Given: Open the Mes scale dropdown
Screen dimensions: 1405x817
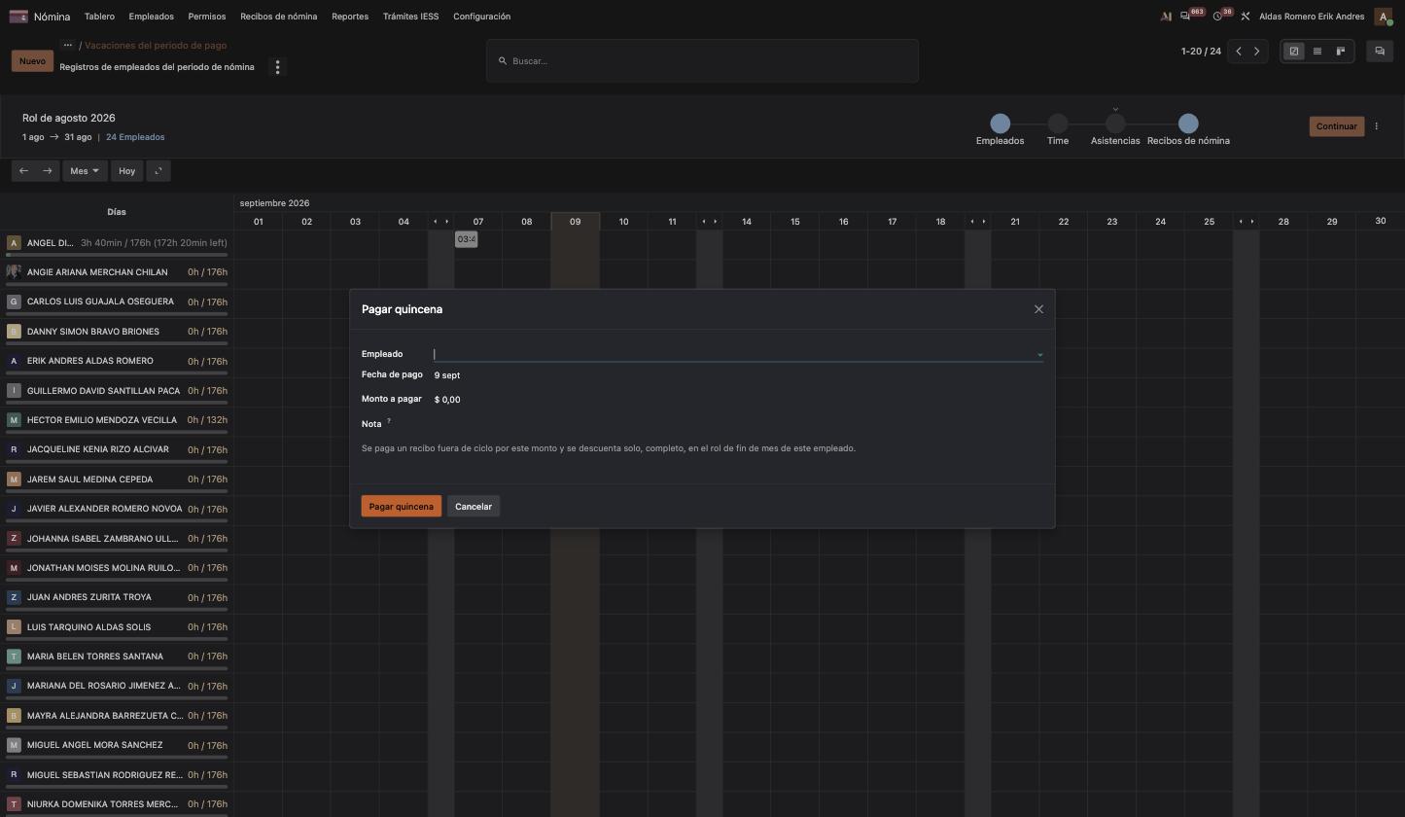Looking at the screenshot, I should coord(85,171).
